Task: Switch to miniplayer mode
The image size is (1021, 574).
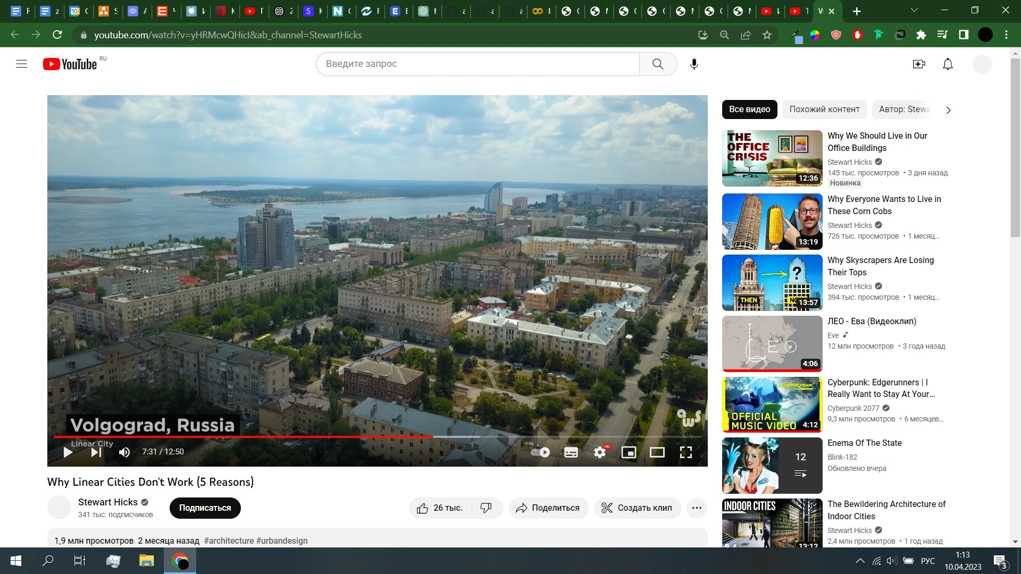Action: click(x=629, y=452)
